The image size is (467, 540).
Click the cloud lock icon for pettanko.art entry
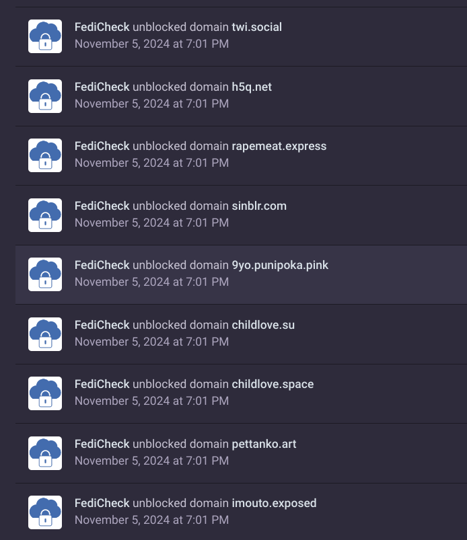click(45, 453)
